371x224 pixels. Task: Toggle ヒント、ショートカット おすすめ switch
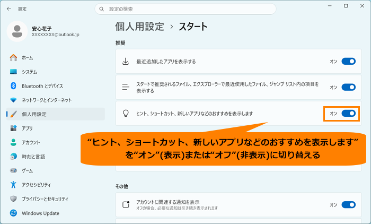[x=349, y=114]
